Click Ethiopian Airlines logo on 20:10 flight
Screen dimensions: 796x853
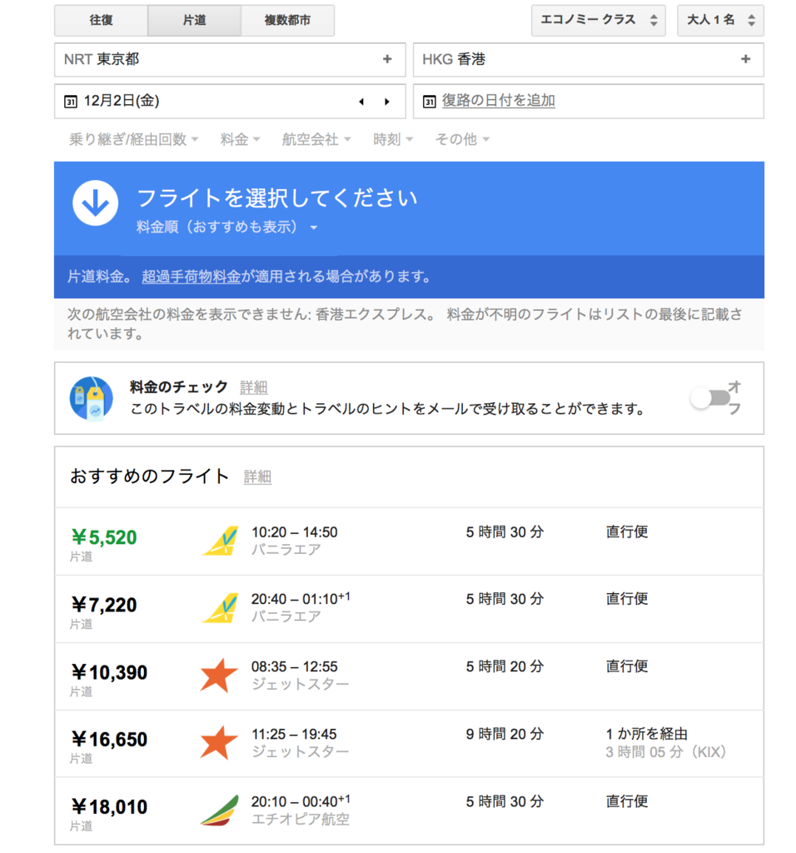[x=220, y=811]
